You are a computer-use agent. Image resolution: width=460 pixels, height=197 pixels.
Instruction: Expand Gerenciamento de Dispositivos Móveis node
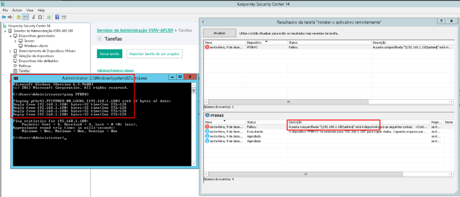10,51
